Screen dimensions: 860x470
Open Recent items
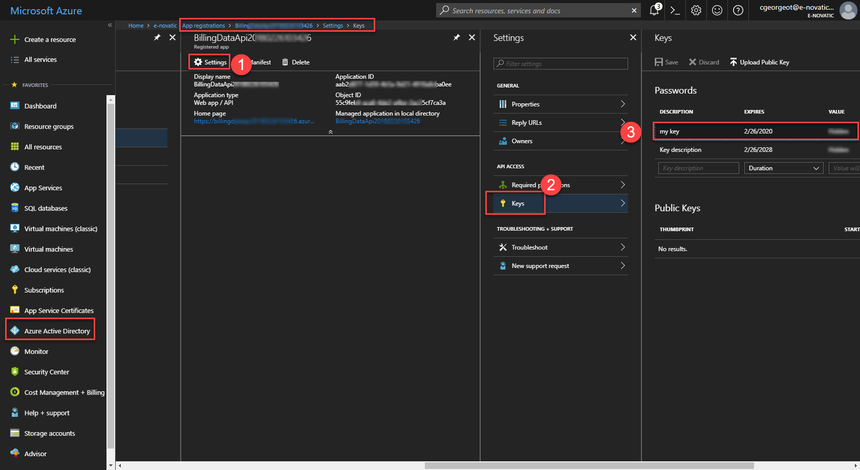[34, 167]
